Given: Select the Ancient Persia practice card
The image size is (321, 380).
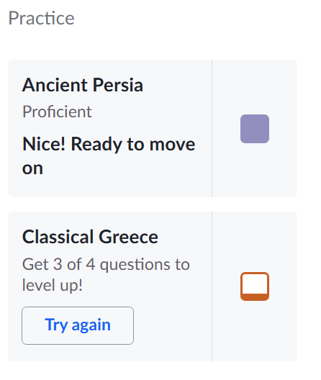Looking at the screenshot, I should 153,128.
